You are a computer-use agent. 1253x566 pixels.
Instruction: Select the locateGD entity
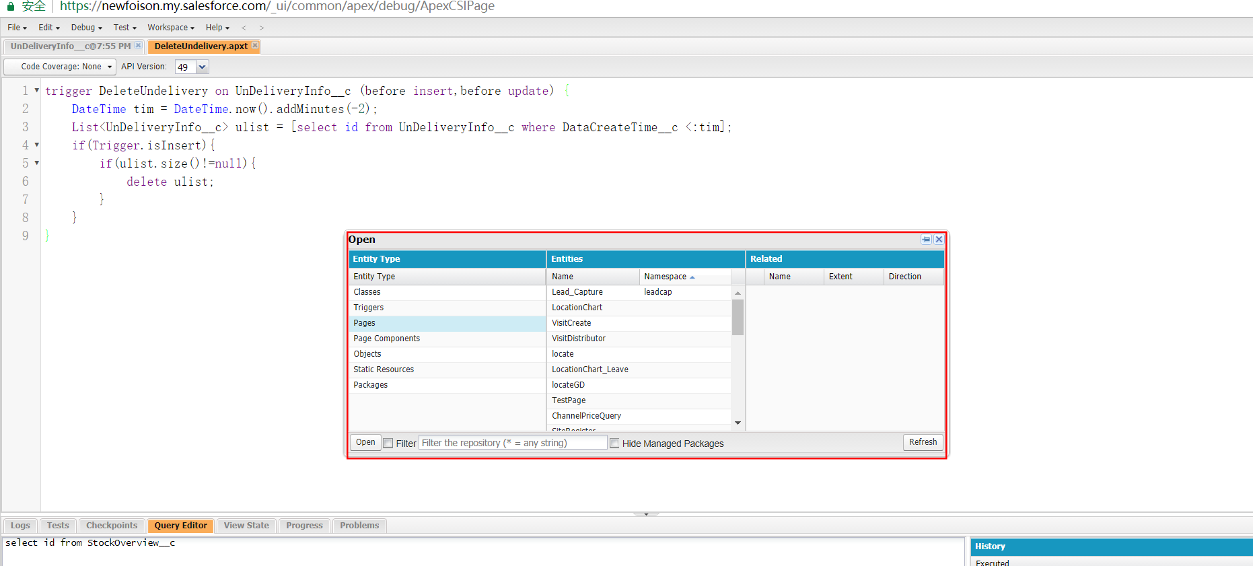tap(639, 385)
